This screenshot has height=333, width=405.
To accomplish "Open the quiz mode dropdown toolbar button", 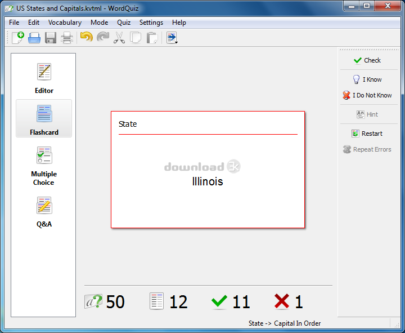I will click(172, 38).
